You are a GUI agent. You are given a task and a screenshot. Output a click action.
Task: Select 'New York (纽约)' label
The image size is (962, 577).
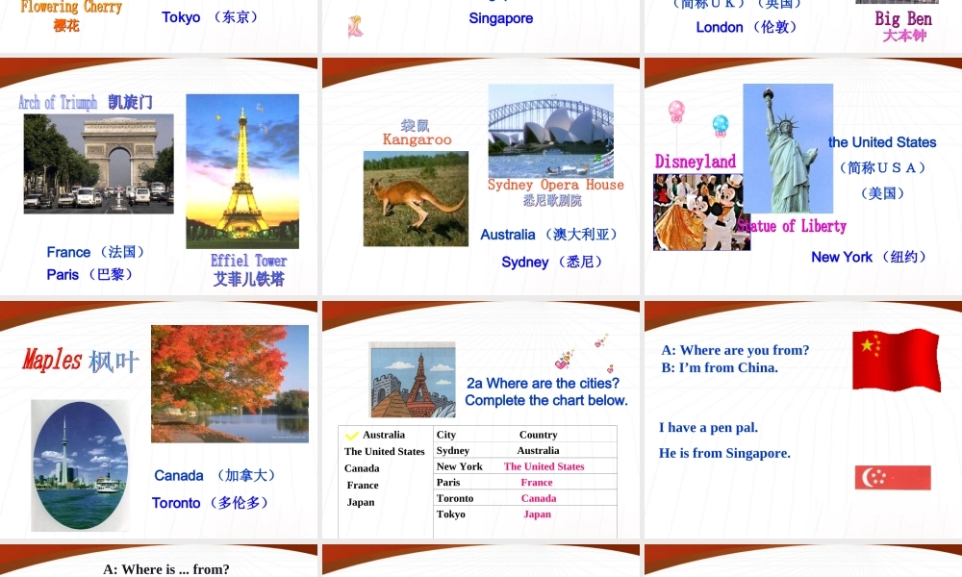click(x=868, y=257)
